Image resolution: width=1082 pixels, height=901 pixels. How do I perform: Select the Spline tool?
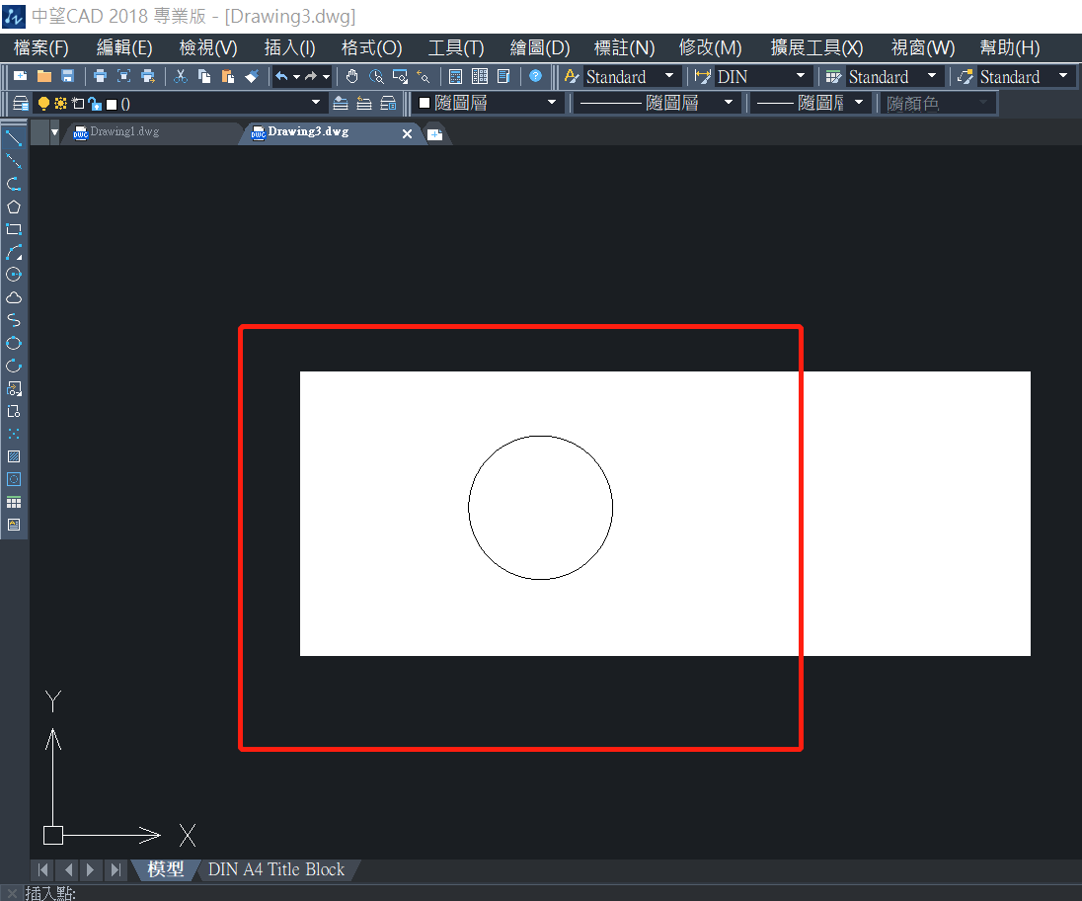[14, 320]
